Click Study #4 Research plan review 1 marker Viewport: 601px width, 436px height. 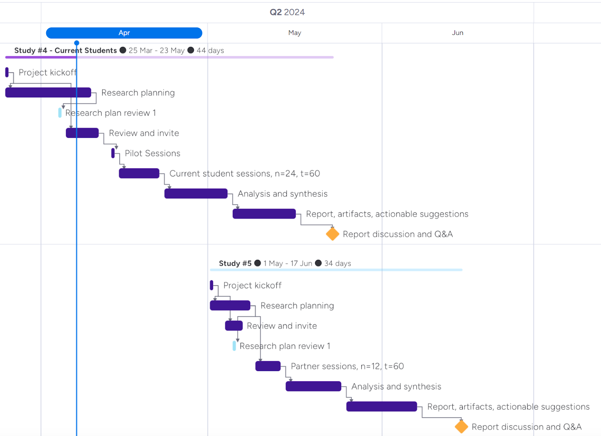(x=60, y=113)
